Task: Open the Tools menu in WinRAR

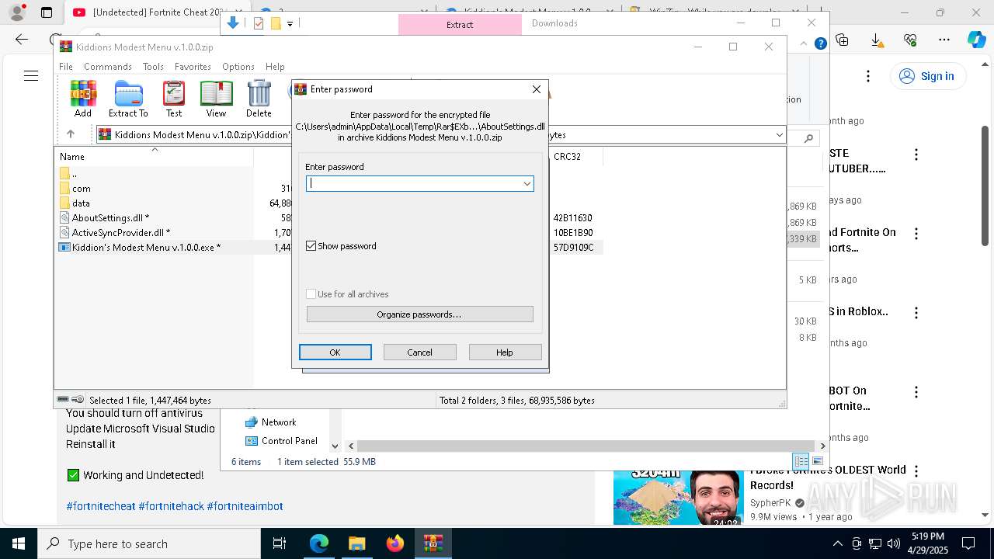Action: [153, 67]
